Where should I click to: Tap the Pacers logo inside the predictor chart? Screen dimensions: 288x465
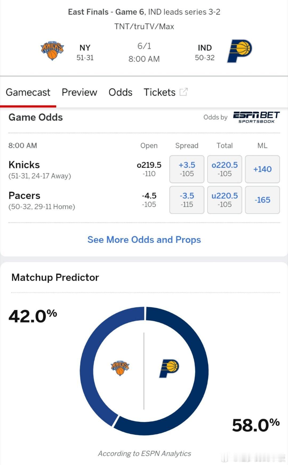(169, 368)
